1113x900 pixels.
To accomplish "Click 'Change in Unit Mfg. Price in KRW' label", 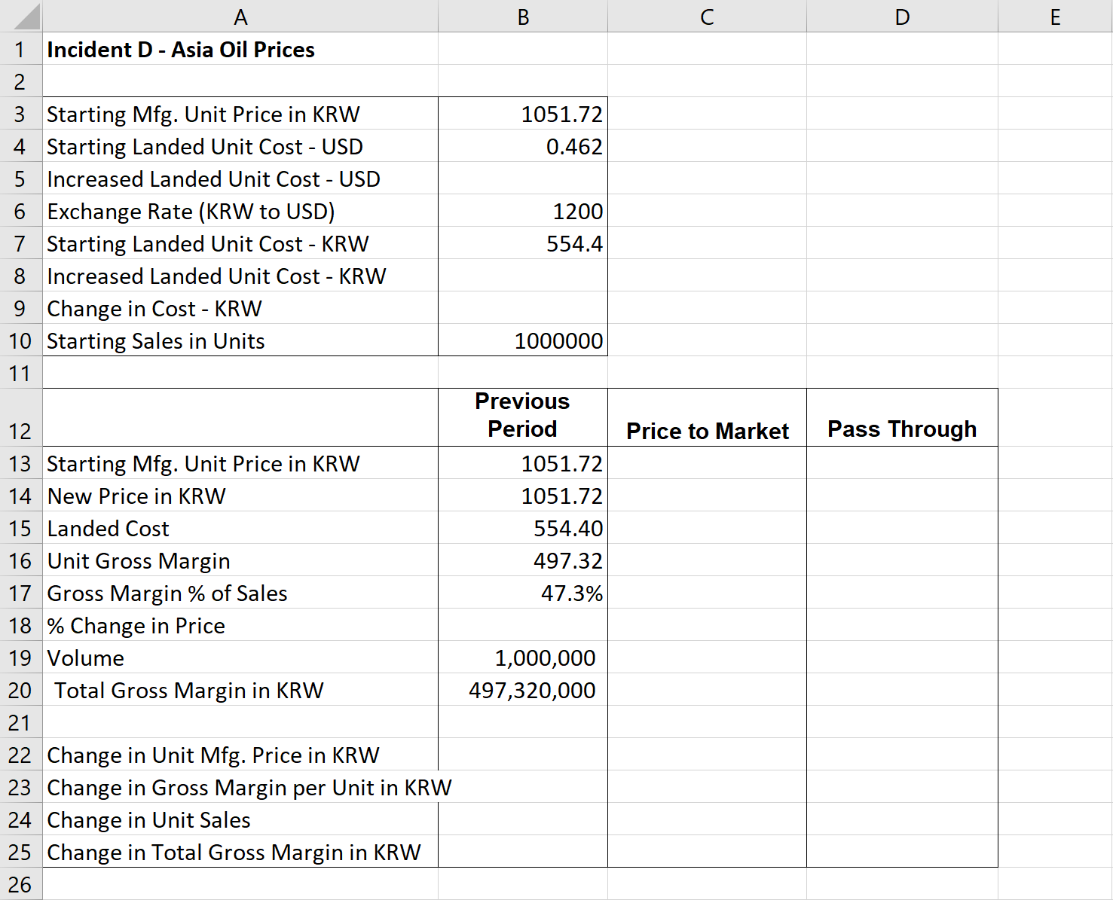I will pyautogui.click(x=213, y=755).
